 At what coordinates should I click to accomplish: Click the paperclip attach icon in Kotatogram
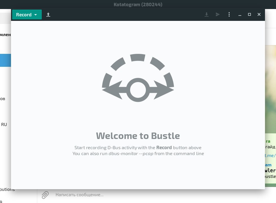coord(45,195)
